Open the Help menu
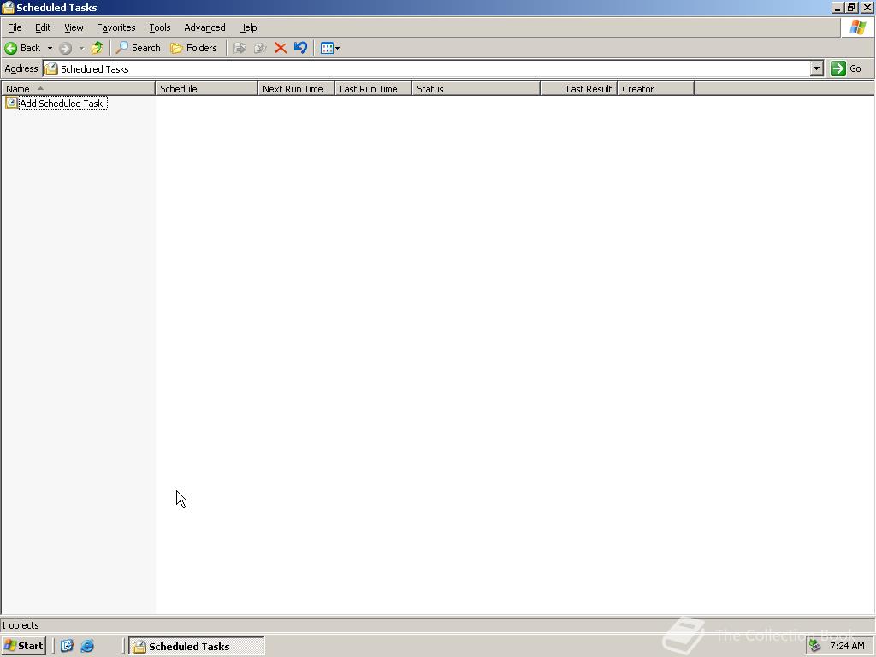Screen dimensions: 876x657 tap(247, 27)
